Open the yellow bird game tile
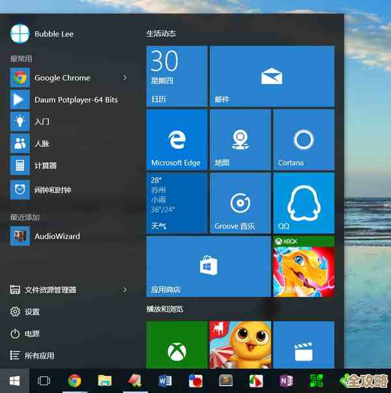391x393 pixels. (240, 345)
